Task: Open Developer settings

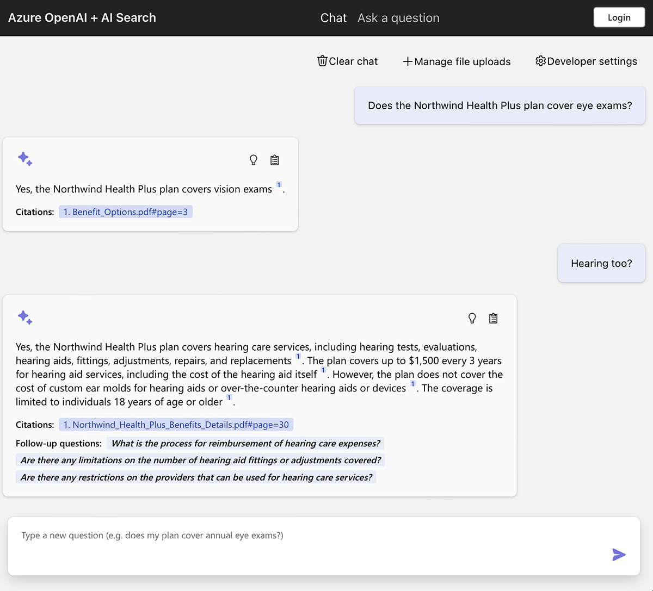Action: [586, 61]
